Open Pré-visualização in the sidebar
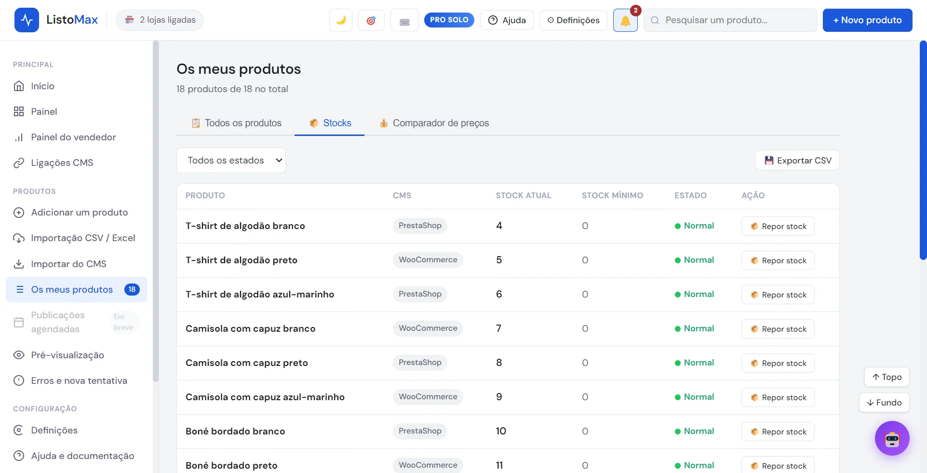 coord(77,355)
